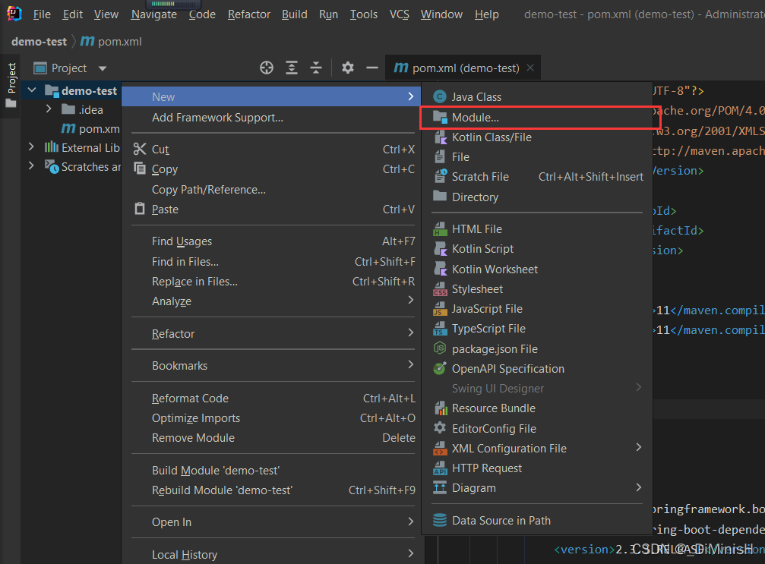Click the File icon in New submenu

pyautogui.click(x=440, y=157)
